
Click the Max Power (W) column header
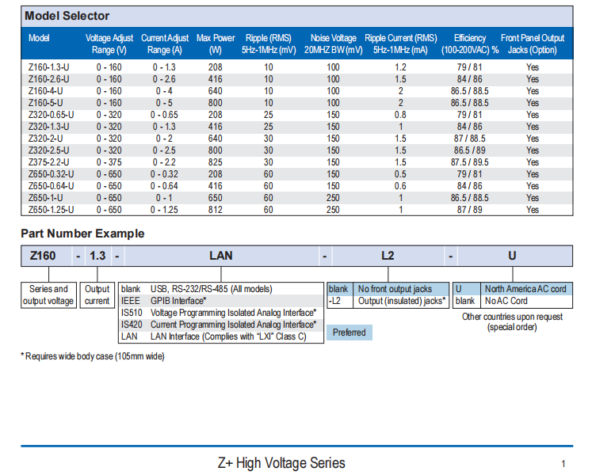pos(216,44)
